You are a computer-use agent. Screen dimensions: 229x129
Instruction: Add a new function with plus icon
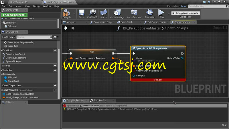pyautogui.click(x=55, y=50)
